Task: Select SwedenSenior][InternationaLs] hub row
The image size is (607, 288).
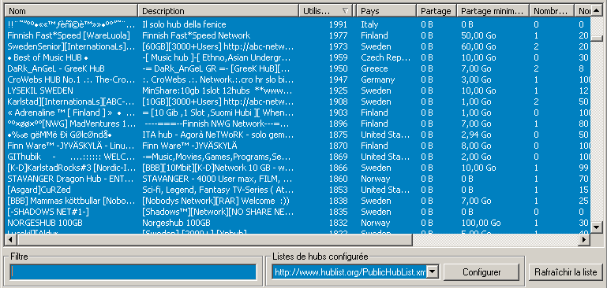Action: pos(298,46)
